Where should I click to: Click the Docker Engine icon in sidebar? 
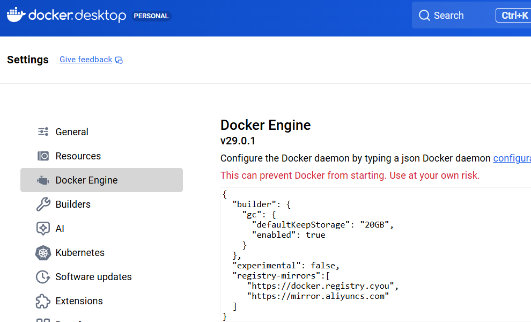tap(43, 180)
